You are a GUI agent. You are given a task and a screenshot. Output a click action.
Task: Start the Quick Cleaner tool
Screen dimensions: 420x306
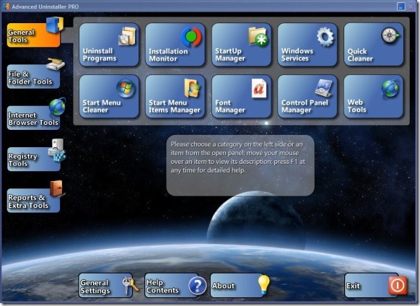[374, 45]
